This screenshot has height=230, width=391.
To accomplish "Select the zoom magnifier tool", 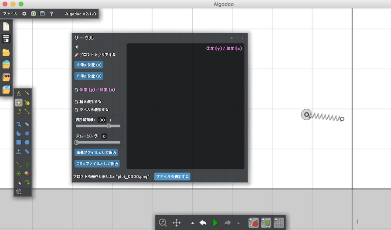I will pos(163,223).
